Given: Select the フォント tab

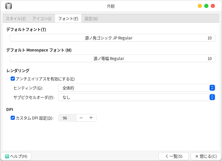Looking at the screenshot, I should point(68,19).
